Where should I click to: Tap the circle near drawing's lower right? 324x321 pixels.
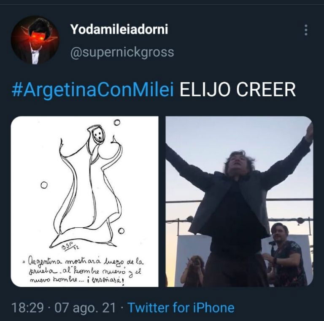tap(121, 231)
